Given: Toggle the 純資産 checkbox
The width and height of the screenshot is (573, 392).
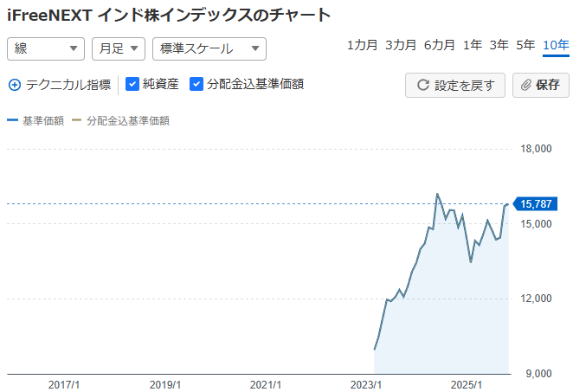Looking at the screenshot, I should coord(132,84).
